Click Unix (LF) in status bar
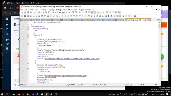The width and height of the screenshot is (171, 96). (129, 85)
